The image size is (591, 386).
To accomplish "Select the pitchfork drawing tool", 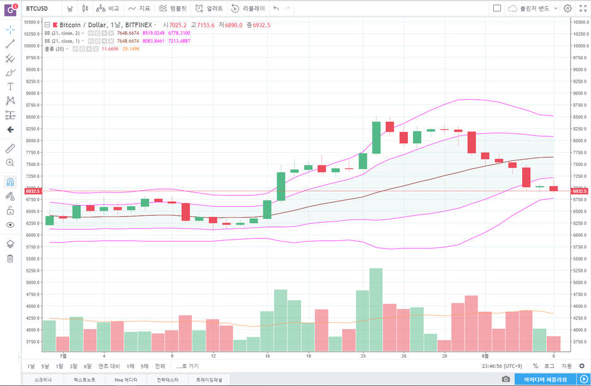I will click(x=10, y=59).
